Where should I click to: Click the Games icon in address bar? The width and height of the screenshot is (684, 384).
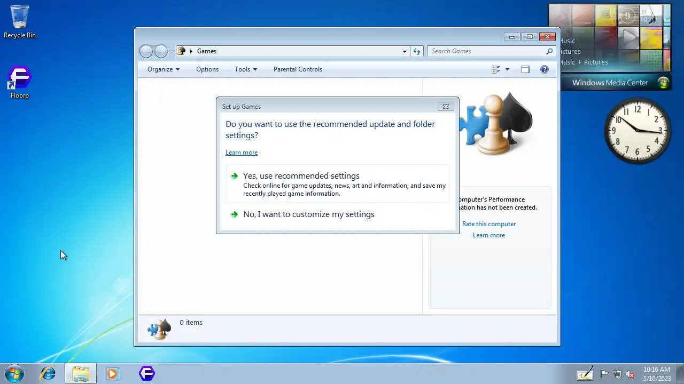point(182,51)
